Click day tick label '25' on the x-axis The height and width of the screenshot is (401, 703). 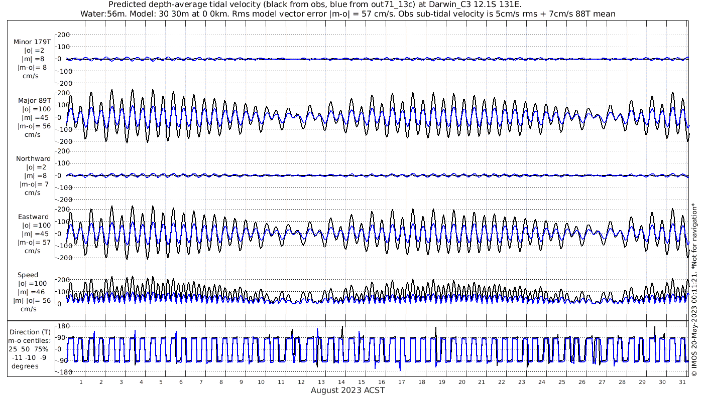pyautogui.click(x=562, y=382)
